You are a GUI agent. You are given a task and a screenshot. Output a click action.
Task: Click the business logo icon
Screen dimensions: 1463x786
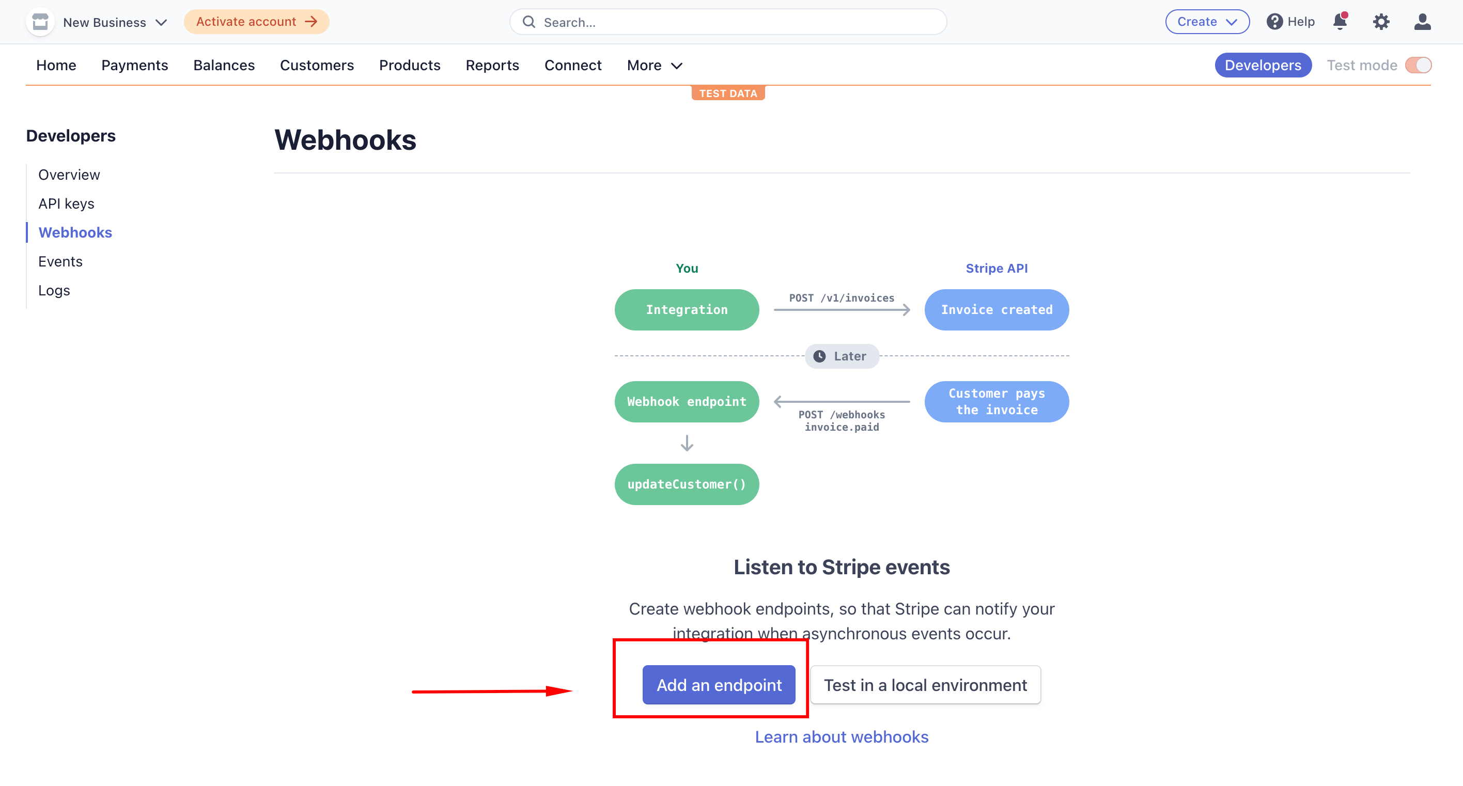coord(40,22)
